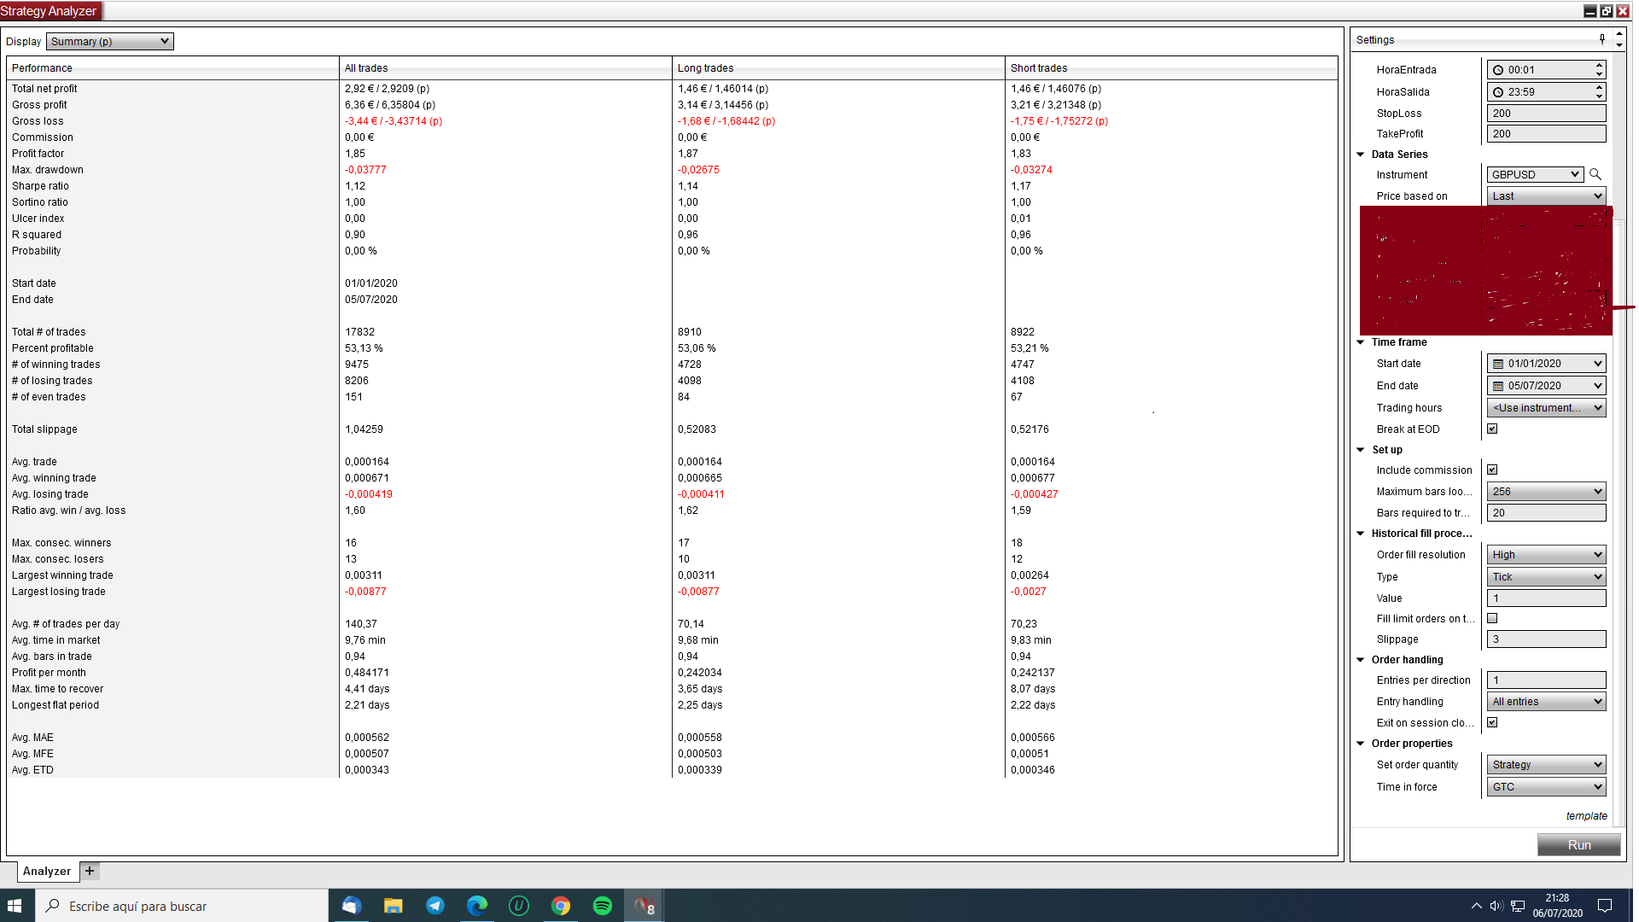Click the Short trades column header

click(x=1039, y=68)
